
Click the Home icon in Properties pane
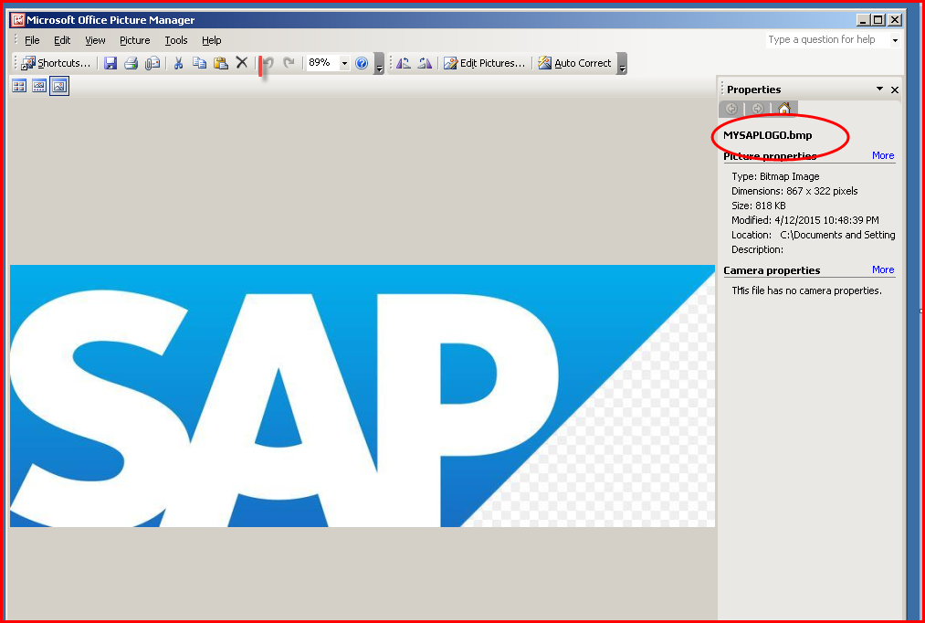click(785, 108)
